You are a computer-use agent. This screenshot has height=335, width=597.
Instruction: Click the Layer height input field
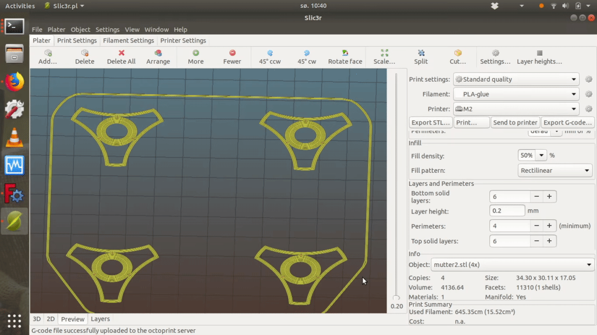[507, 210]
